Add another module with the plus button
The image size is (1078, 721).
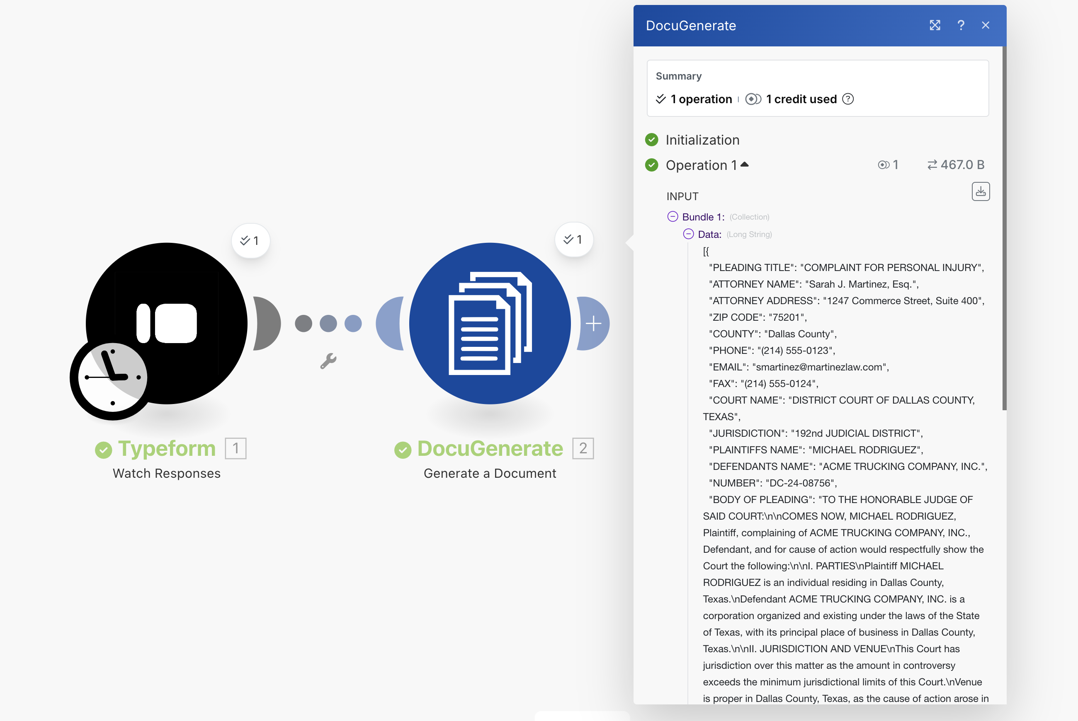point(593,323)
